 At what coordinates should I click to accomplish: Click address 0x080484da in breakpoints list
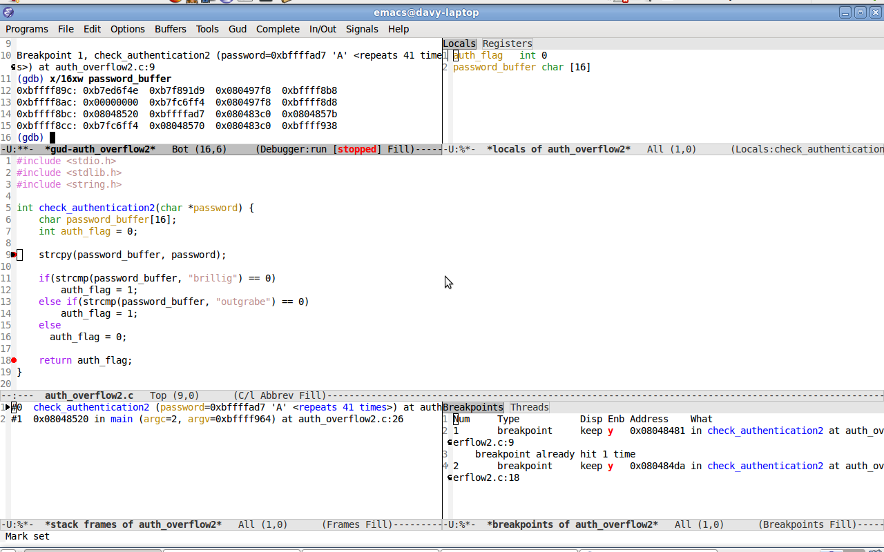[x=657, y=466]
